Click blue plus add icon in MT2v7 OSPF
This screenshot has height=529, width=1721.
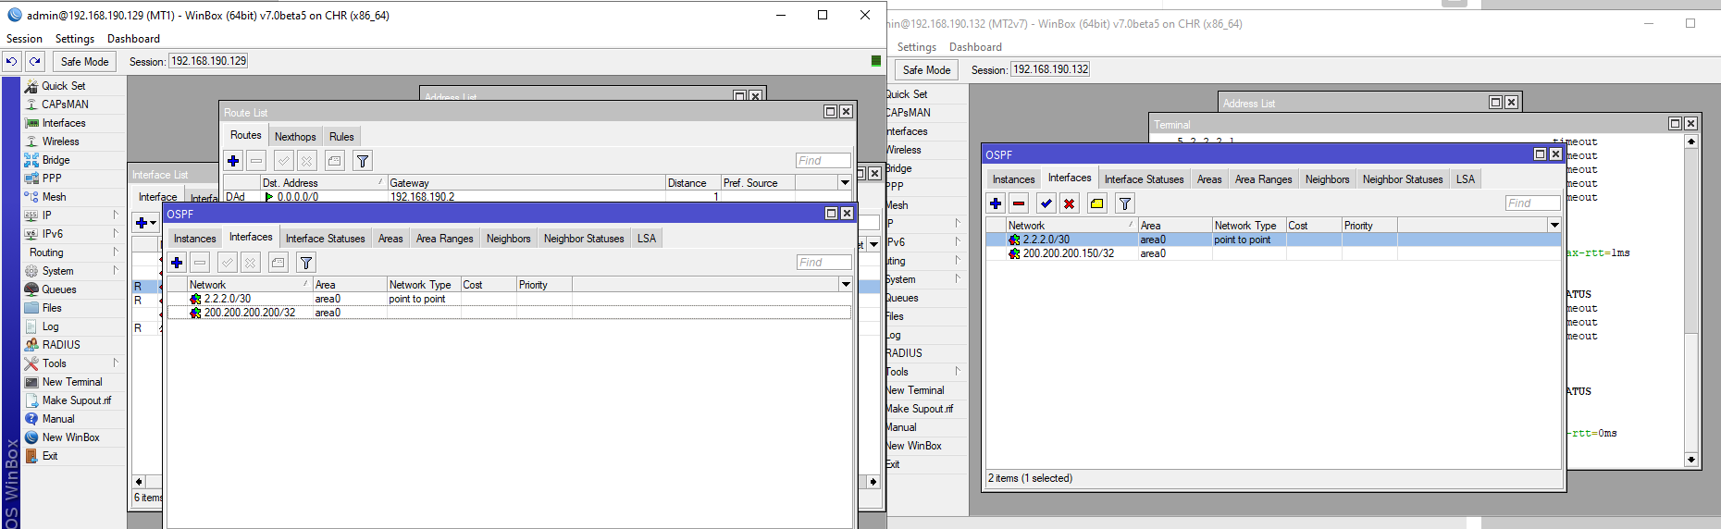(x=996, y=203)
